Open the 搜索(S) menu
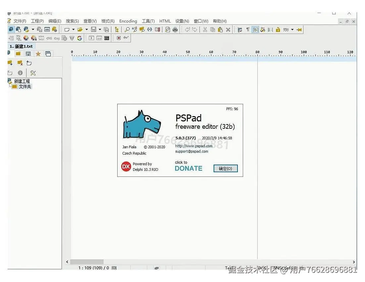The width and height of the screenshot is (365, 282). 72,21
